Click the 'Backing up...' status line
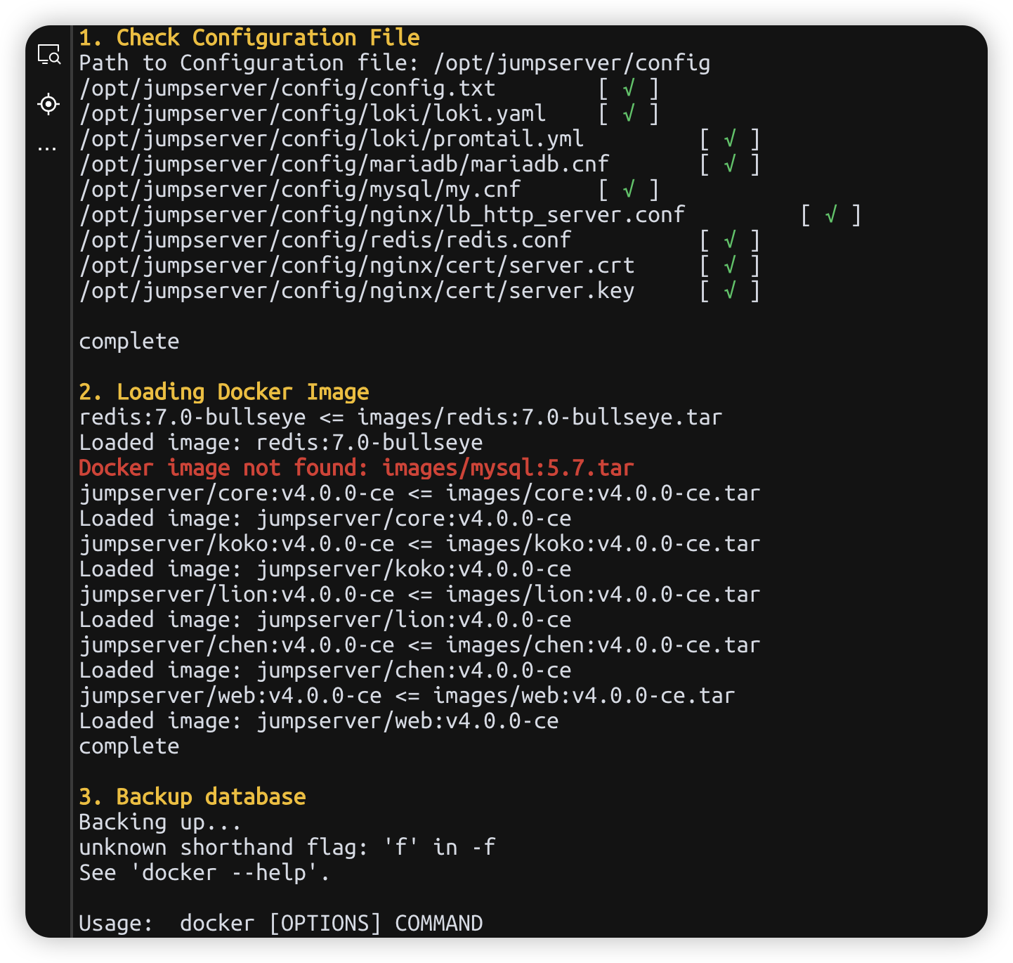Viewport: 1013px width, 963px height. click(x=160, y=822)
